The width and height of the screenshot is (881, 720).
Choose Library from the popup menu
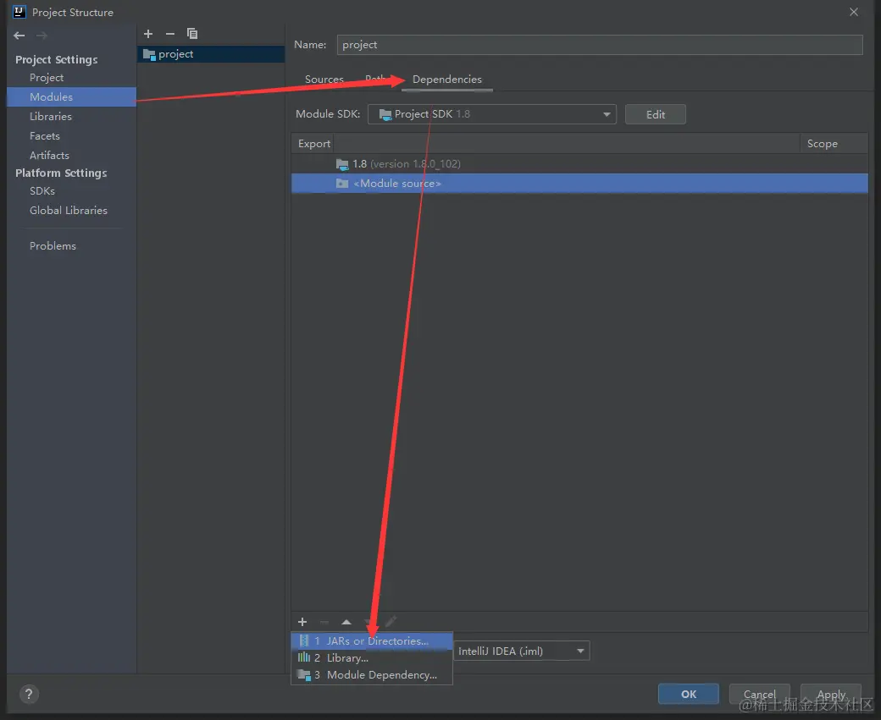pyautogui.click(x=372, y=657)
